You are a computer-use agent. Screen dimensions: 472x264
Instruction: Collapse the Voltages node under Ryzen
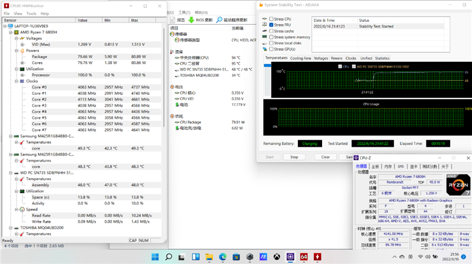pyautogui.click(x=17, y=38)
